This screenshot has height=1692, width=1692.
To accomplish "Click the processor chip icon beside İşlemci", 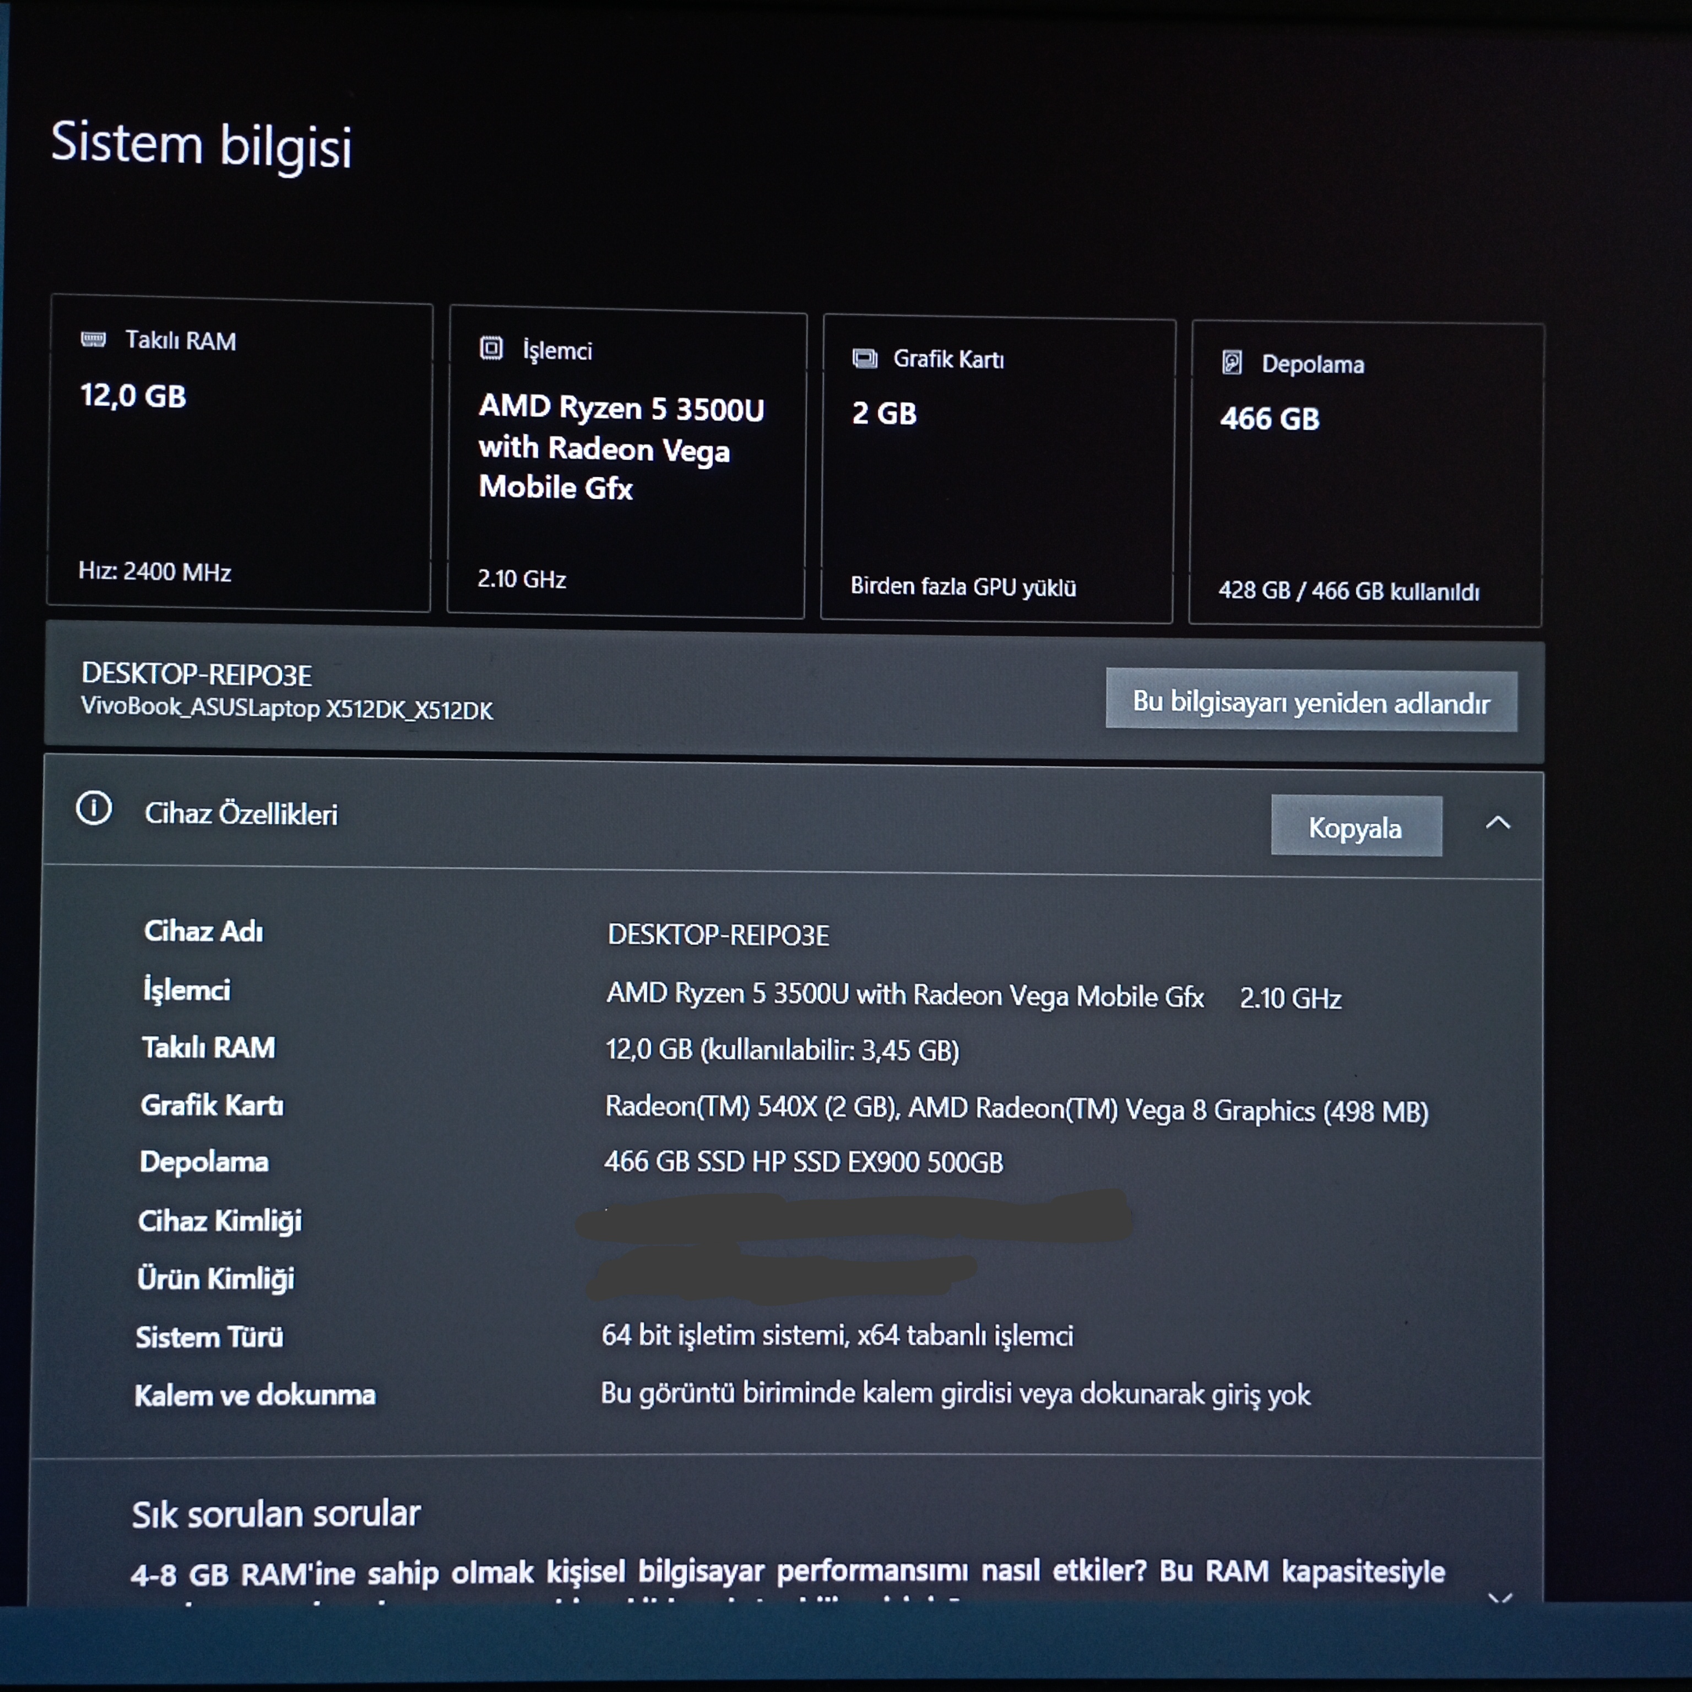I will [491, 349].
